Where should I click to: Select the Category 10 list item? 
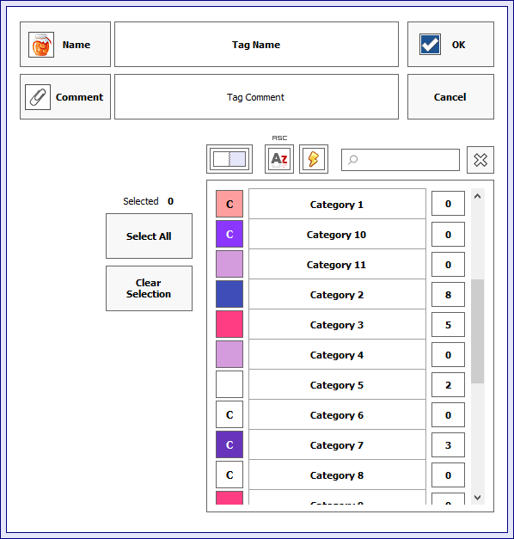tap(337, 235)
